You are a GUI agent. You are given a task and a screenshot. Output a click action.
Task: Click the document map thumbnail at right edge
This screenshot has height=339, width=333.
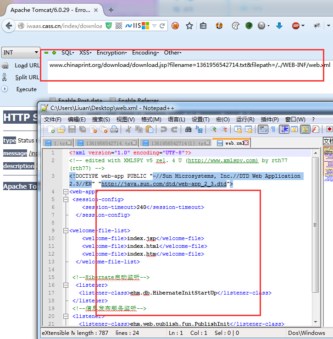tap(328, 164)
